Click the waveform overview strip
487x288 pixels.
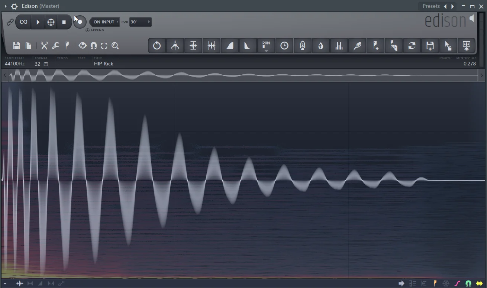tap(243, 75)
